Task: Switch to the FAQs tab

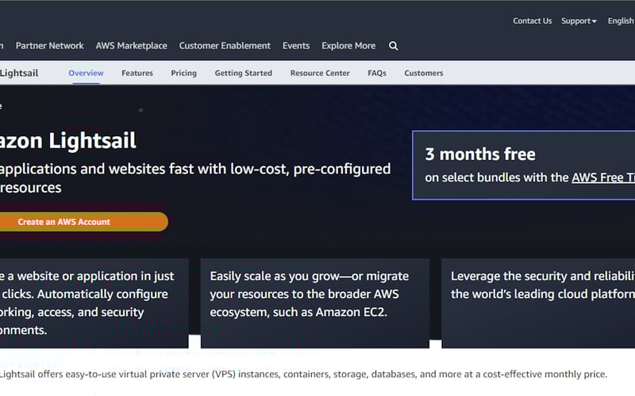Action: [377, 73]
